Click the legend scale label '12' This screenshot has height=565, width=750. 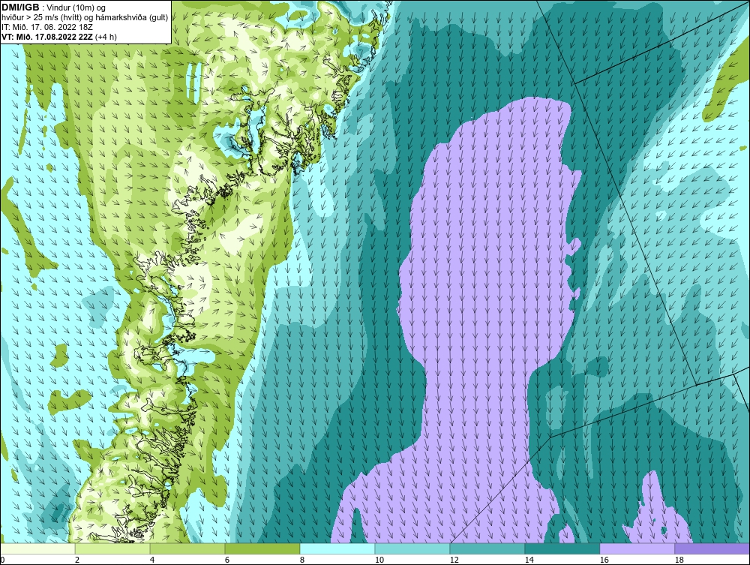click(454, 560)
